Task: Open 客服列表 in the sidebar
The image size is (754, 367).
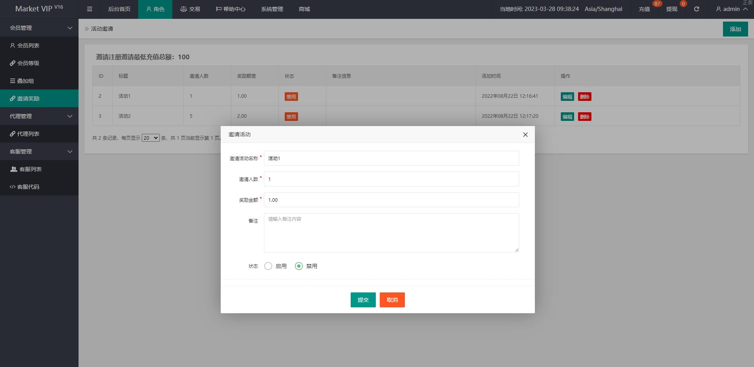Action: tap(30, 169)
